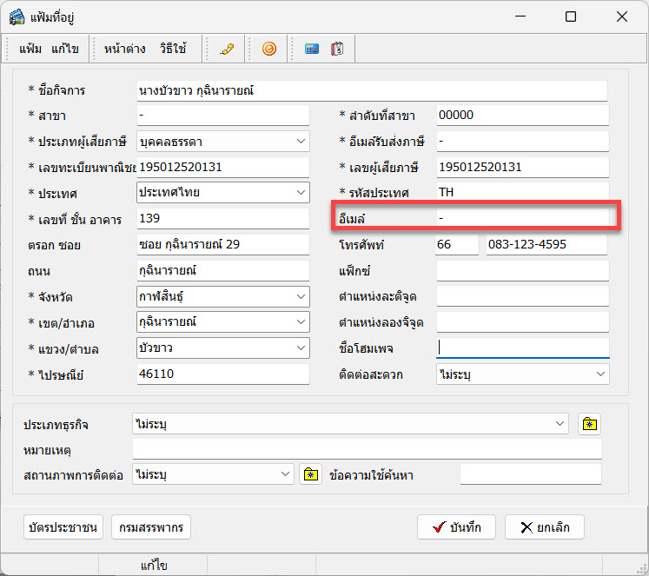Click the orange circular icon in the toolbar
This screenshot has width=649, height=576.
(x=269, y=49)
